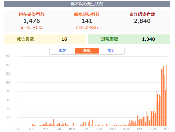Click the 退院者数 label
Viewport: 175px width, 132px height.
click(109, 39)
